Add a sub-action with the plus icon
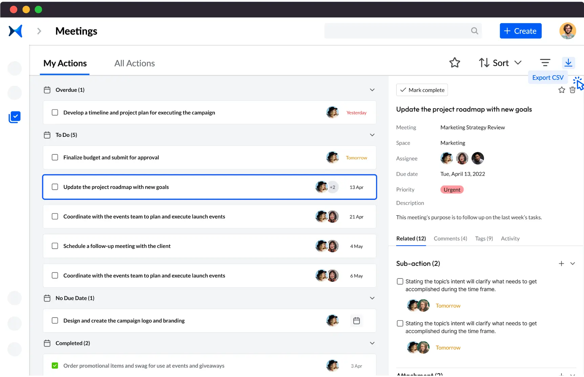This screenshot has width=584, height=377. (x=561, y=264)
